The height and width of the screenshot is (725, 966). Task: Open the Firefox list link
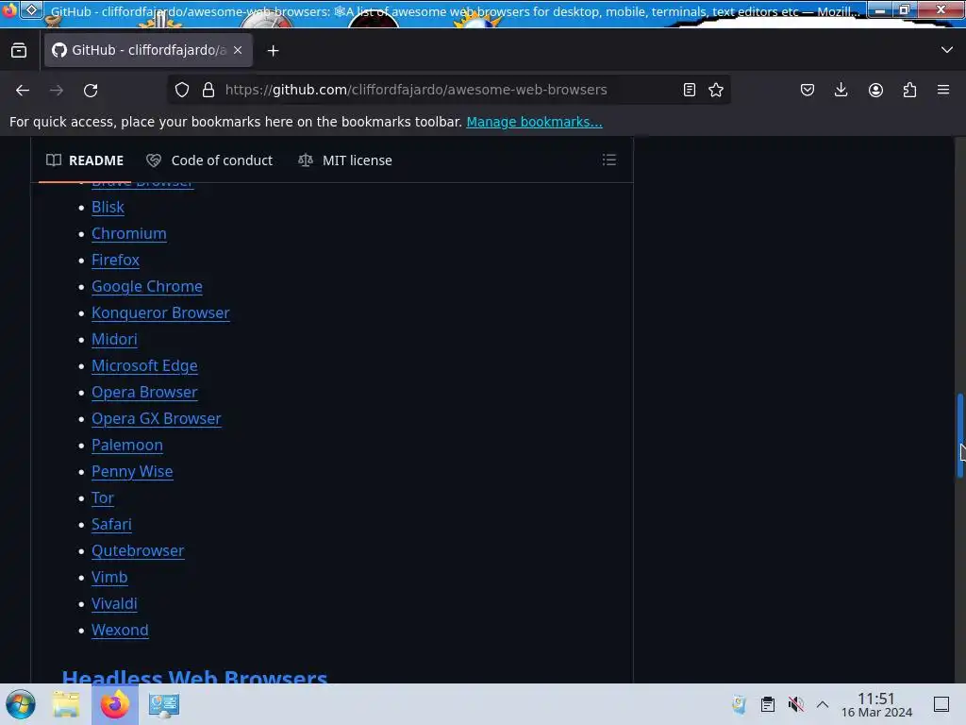click(115, 261)
